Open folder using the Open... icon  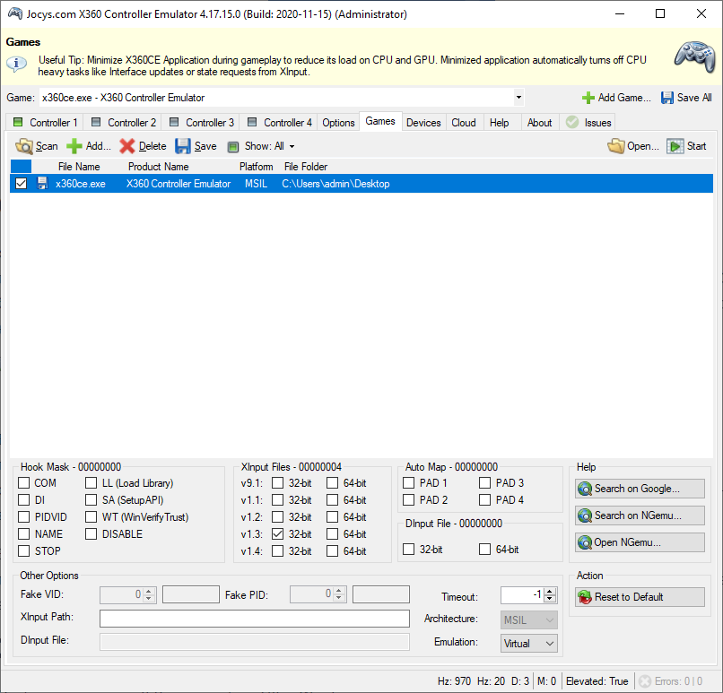point(616,146)
